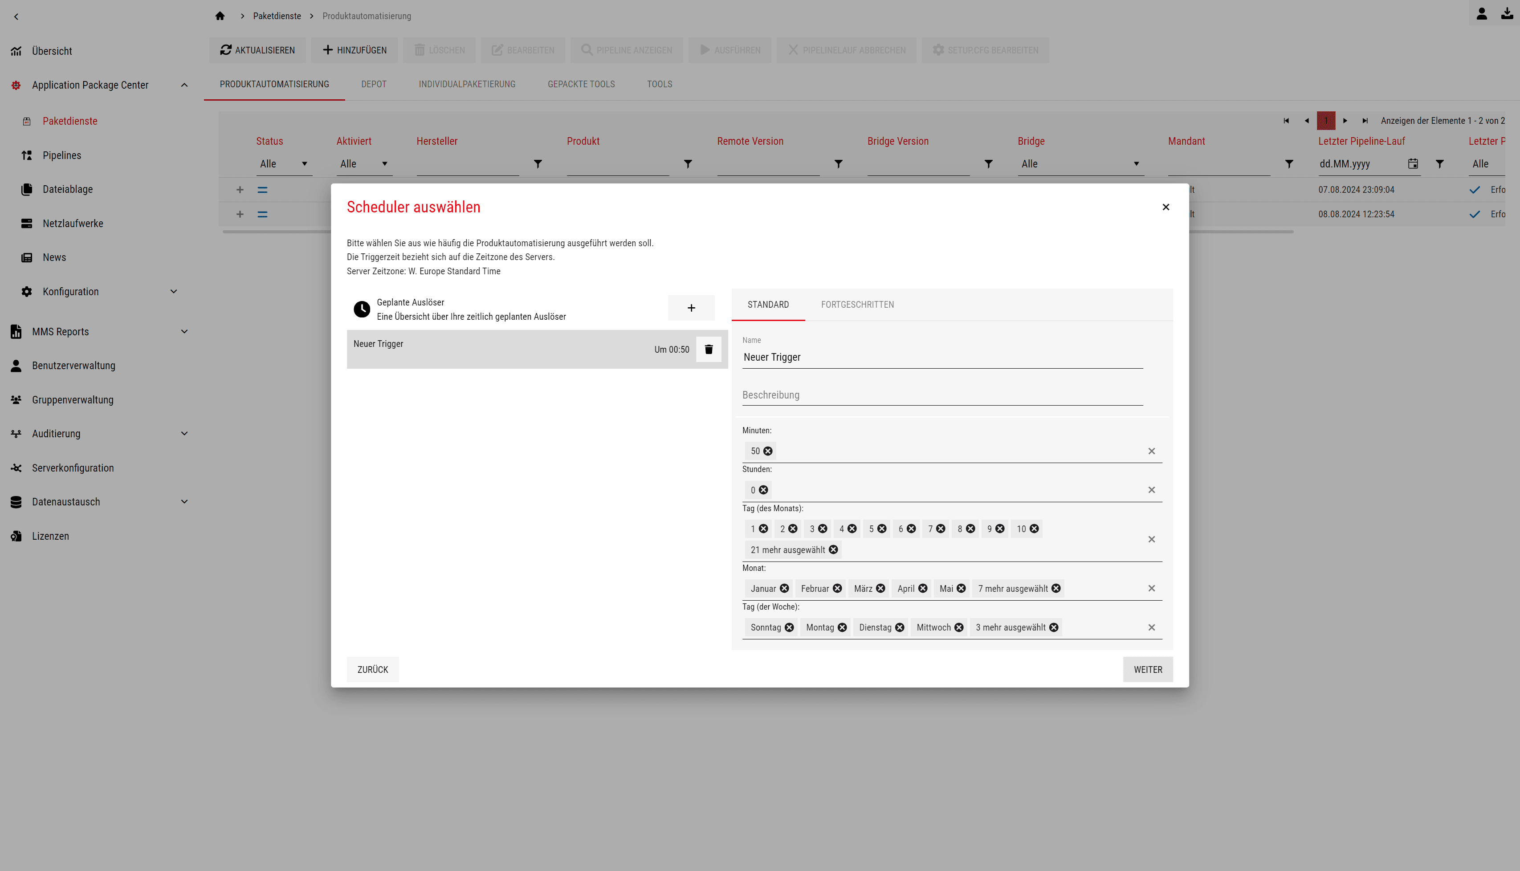Close the Scheduler auswählen dialog
Viewport: 1520px width, 871px height.
pos(1165,207)
